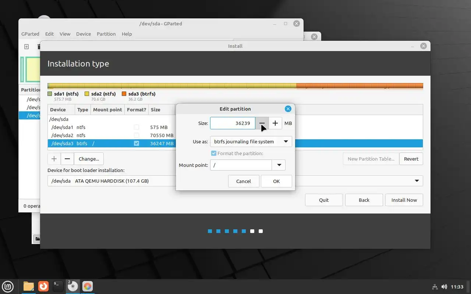Open the 'Use as' file system dropdown
This screenshot has height=294, width=471.
[251, 141]
